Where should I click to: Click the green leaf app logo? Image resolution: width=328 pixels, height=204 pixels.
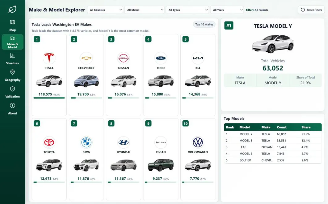[12, 9]
